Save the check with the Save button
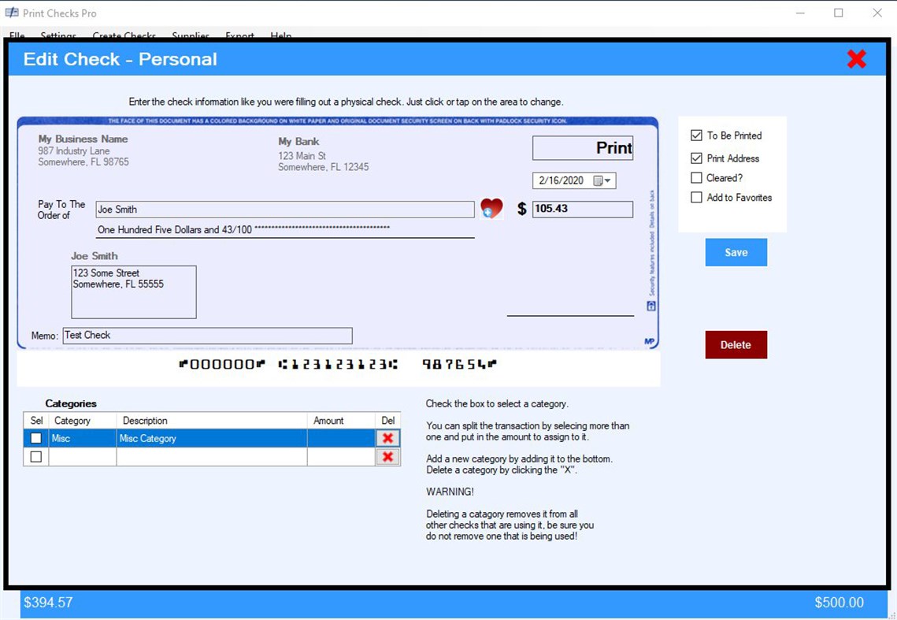The image size is (897, 620). [735, 252]
